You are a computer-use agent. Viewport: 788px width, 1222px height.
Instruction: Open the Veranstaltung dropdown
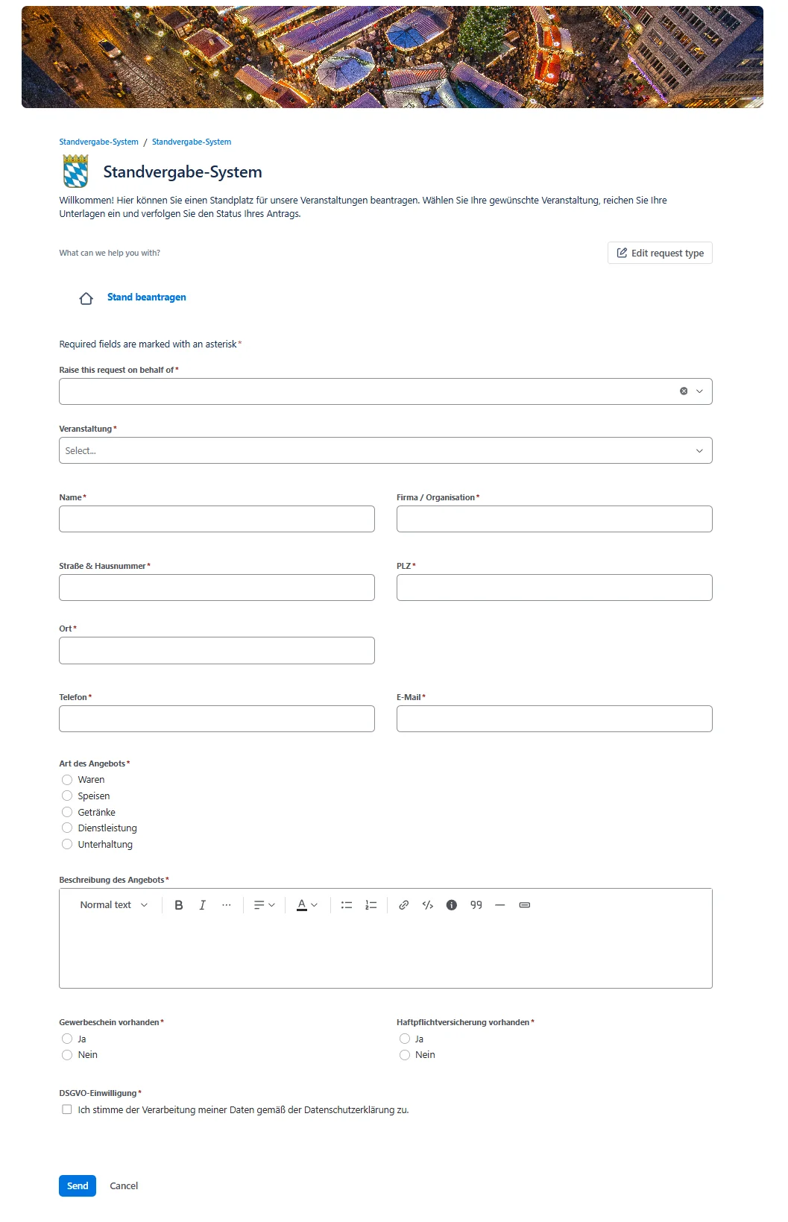tap(385, 450)
